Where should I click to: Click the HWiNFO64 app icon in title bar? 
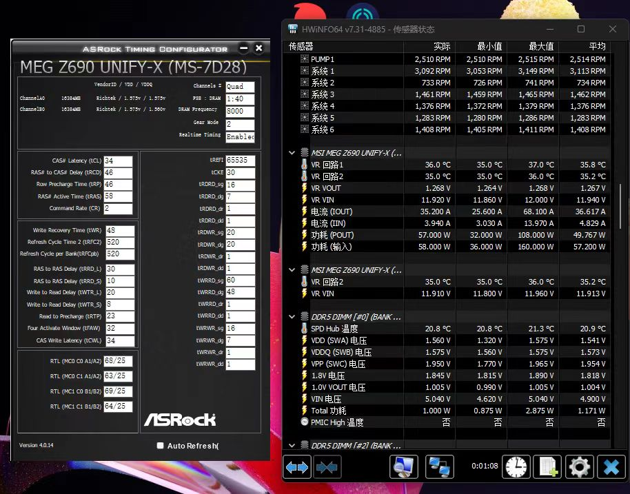(292, 29)
